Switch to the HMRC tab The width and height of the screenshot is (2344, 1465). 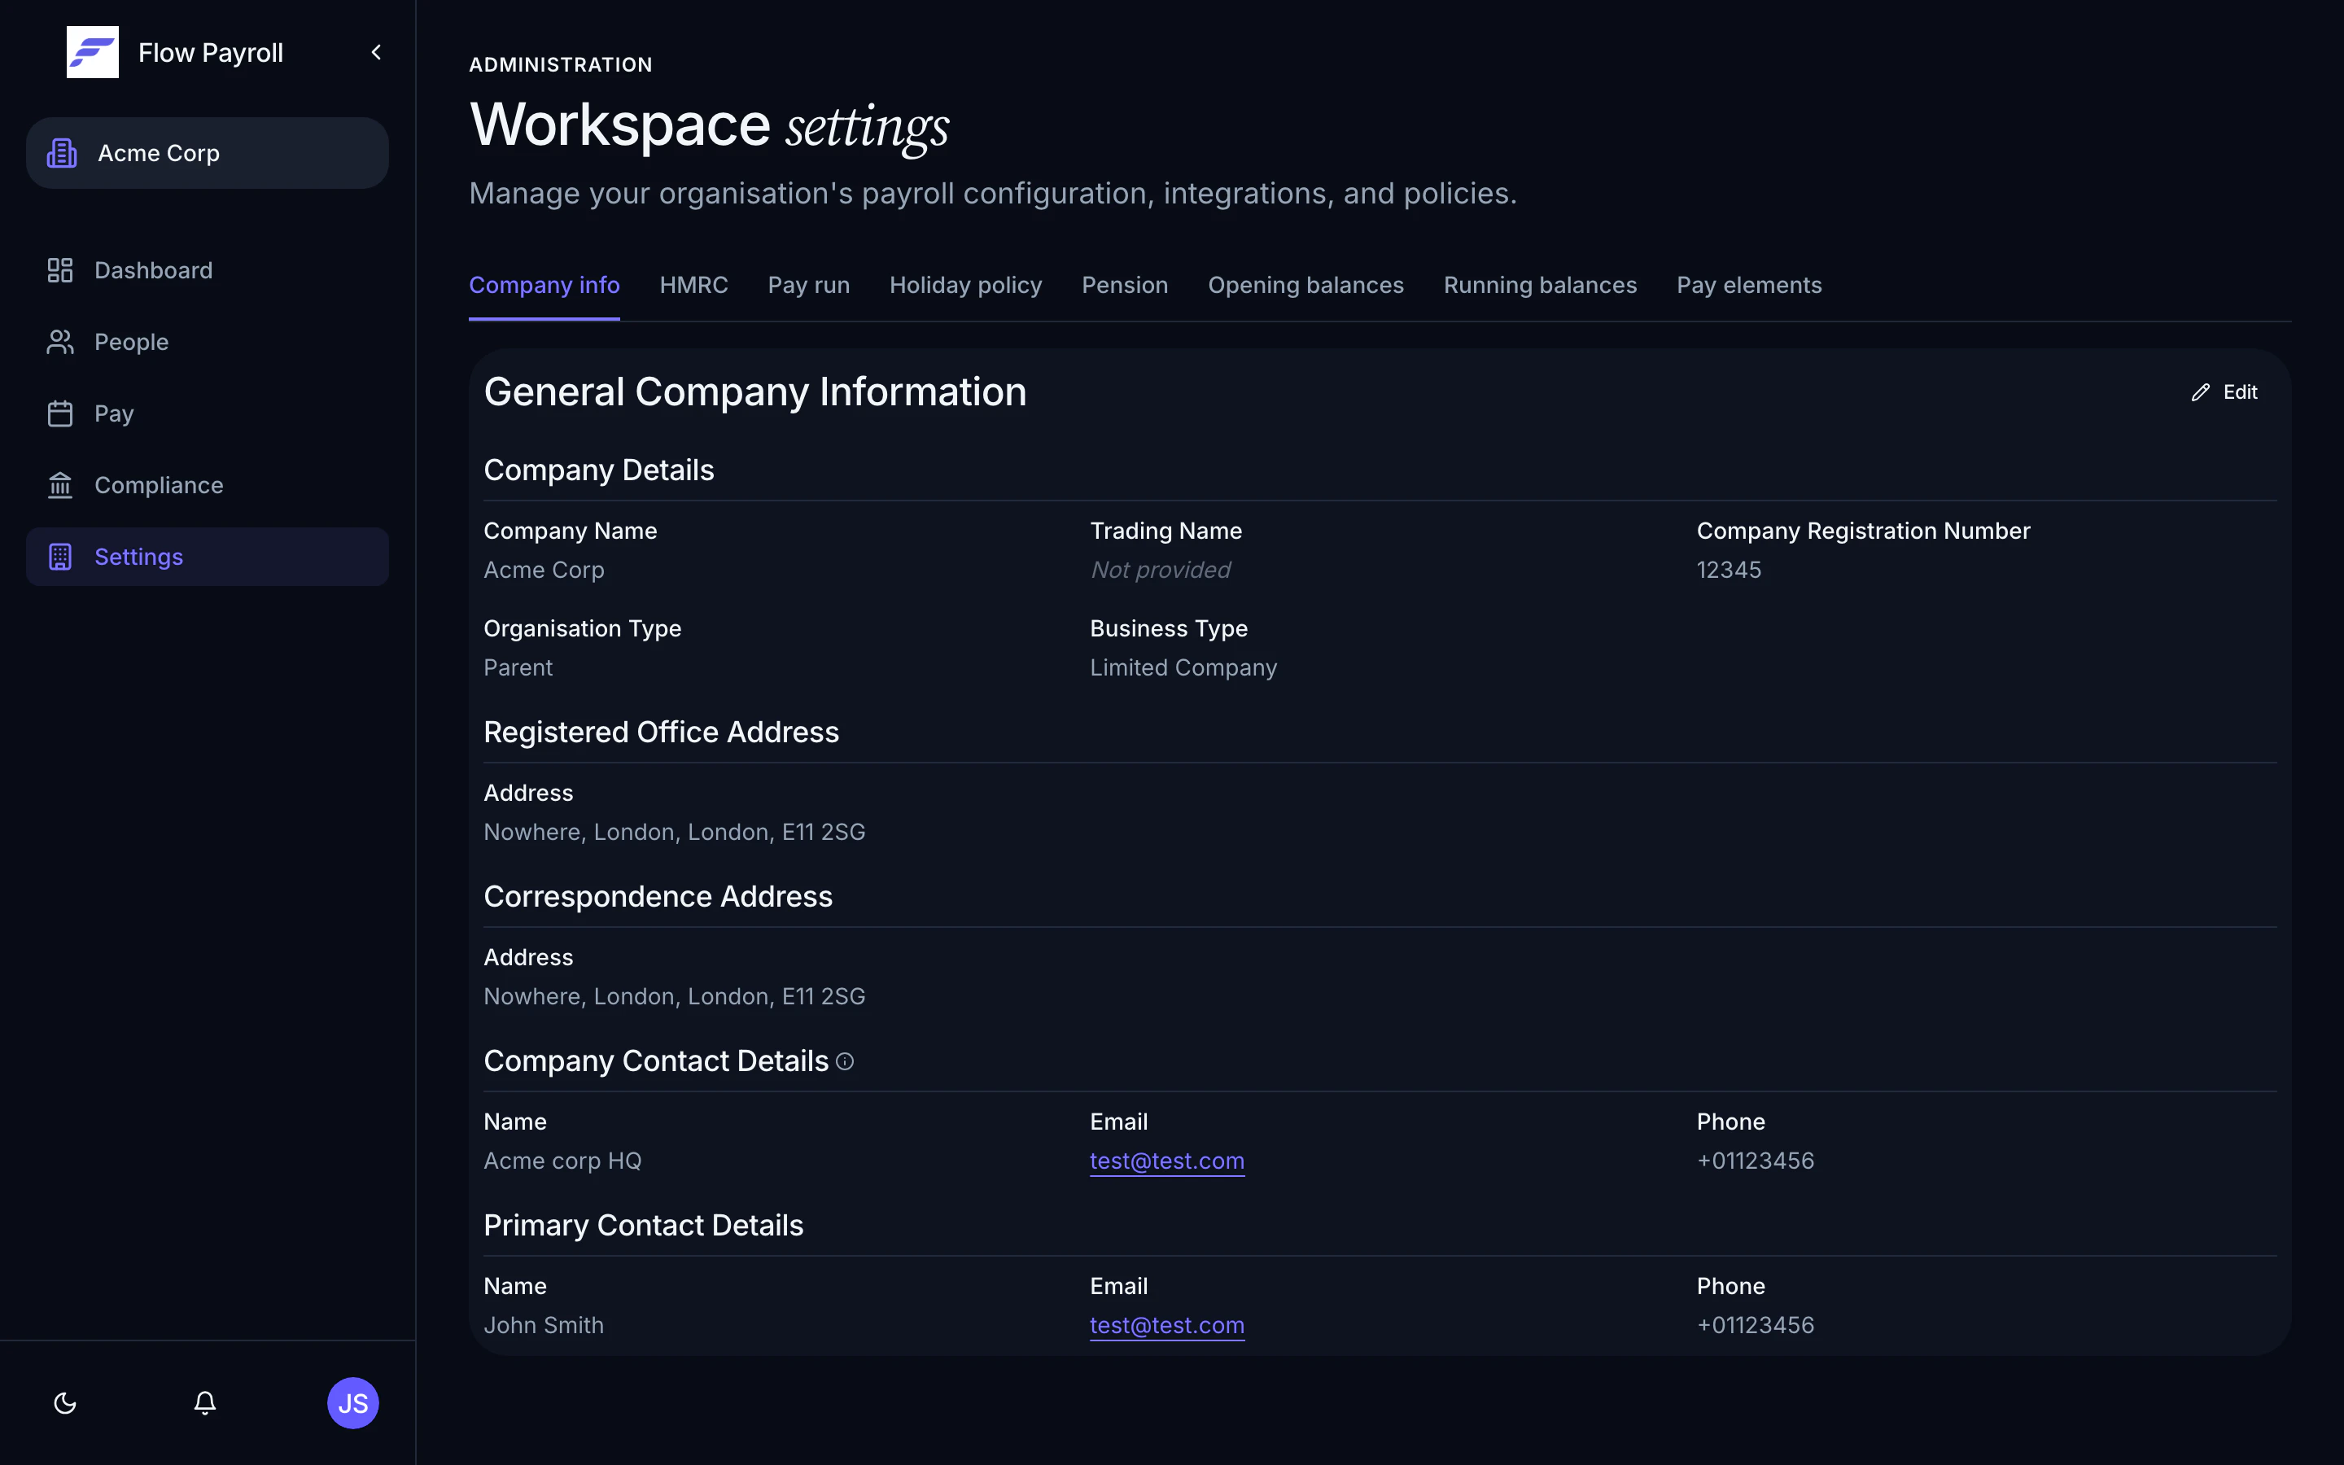693,285
